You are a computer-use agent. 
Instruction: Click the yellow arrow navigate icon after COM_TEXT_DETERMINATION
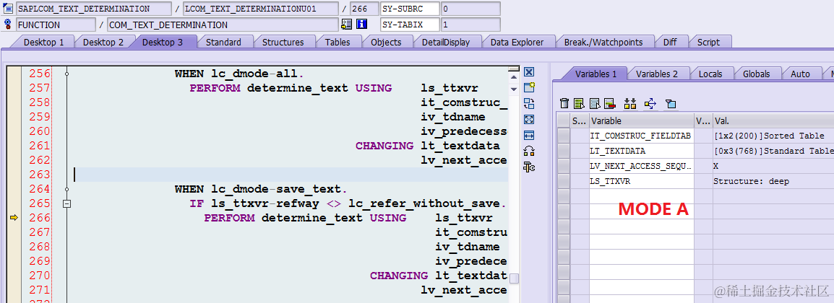(x=347, y=25)
